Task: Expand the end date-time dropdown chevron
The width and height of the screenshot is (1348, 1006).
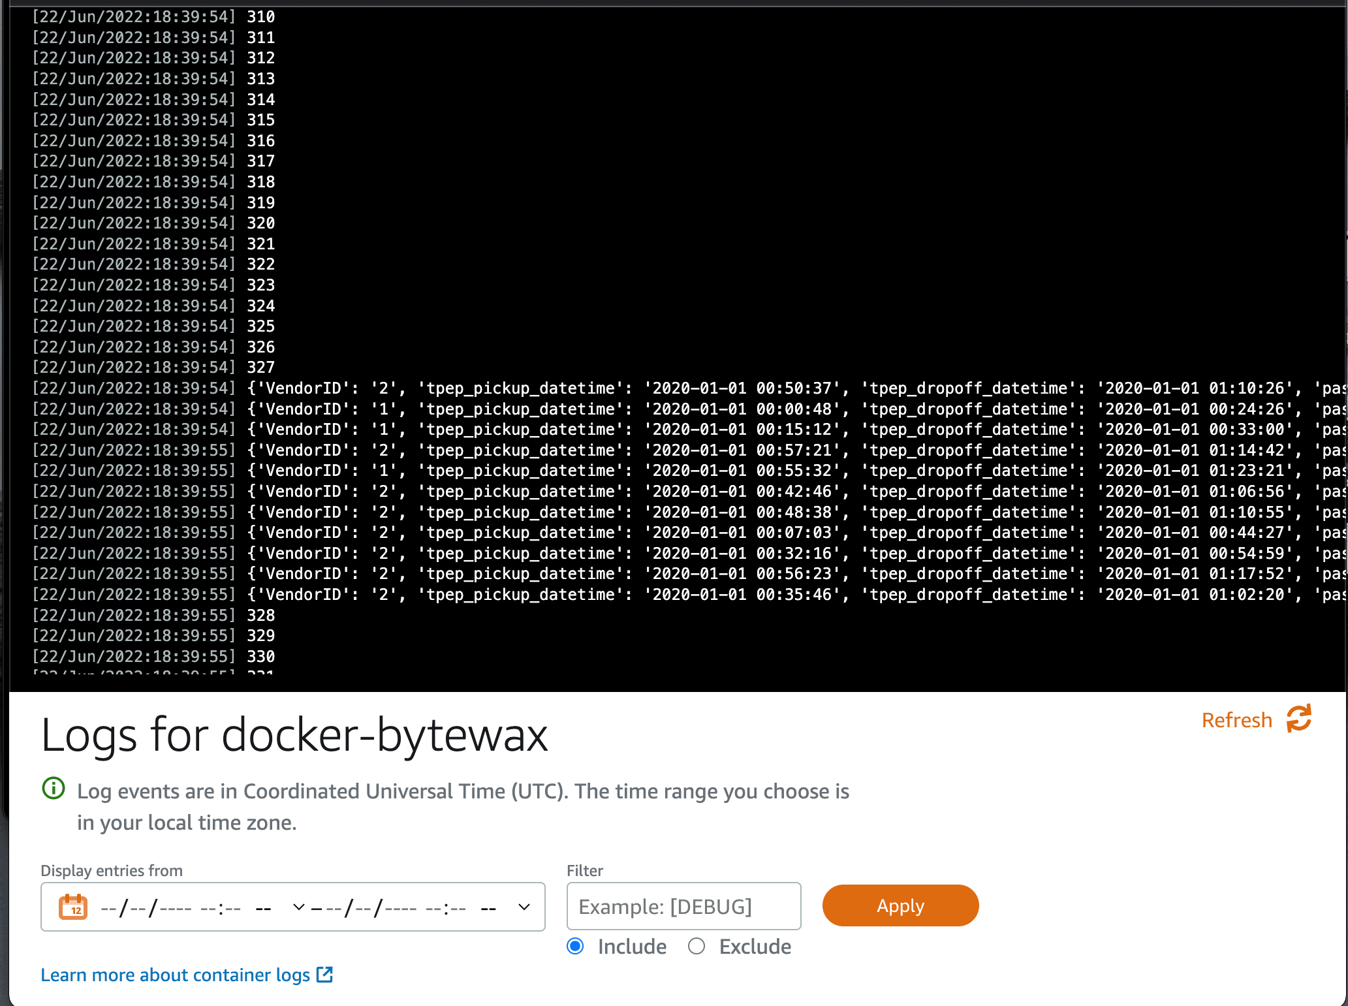Action: [x=524, y=907]
